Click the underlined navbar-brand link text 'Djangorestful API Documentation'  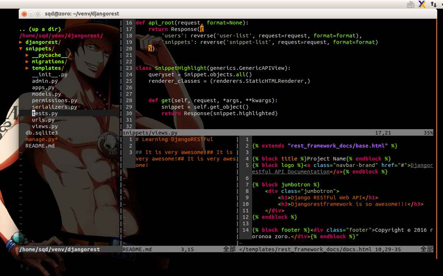coord(343,168)
